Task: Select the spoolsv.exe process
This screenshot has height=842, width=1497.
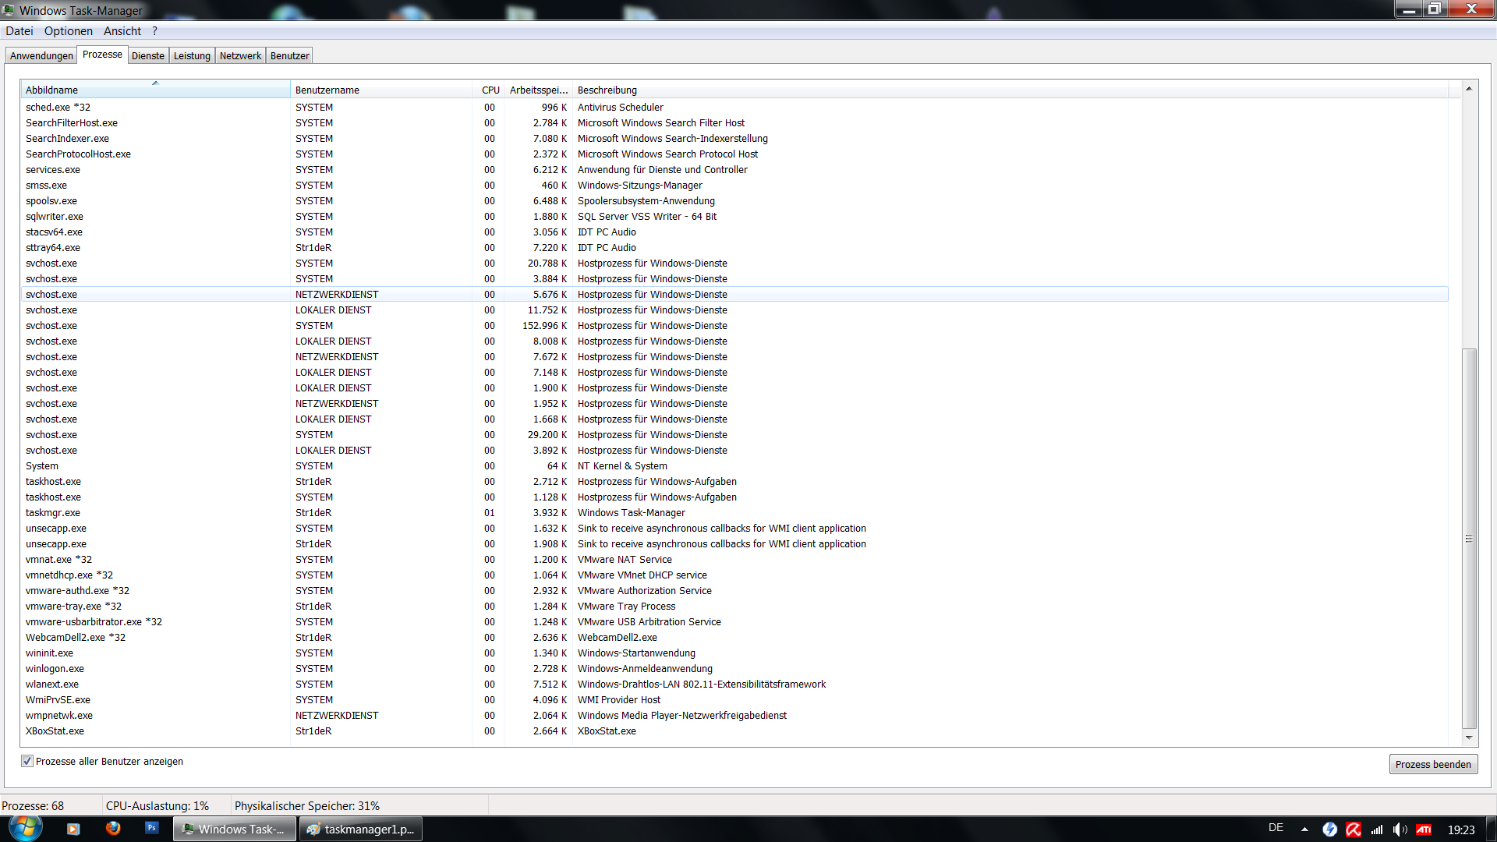Action: coord(734,201)
